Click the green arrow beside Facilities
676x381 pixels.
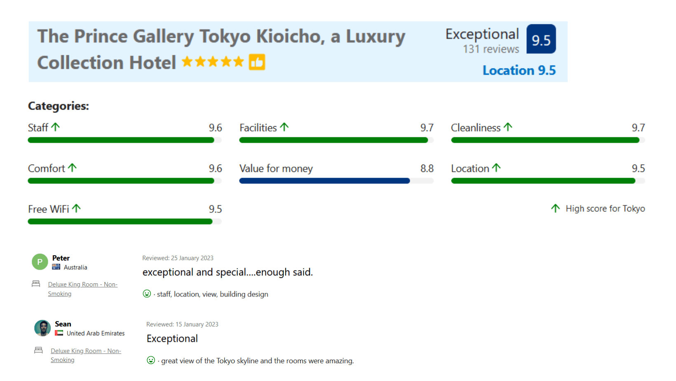(x=284, y=127)
